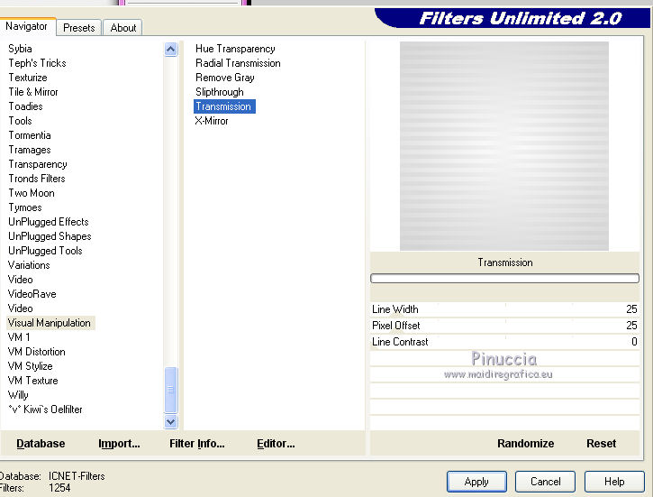
Task: Select Teph's Tricks category
Action: (37, 63)
